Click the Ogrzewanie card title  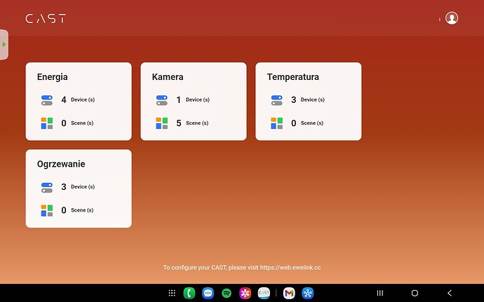tap(61, 164)
